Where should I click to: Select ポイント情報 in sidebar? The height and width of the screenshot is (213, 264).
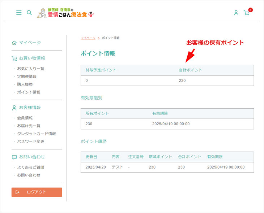(29, 92)
